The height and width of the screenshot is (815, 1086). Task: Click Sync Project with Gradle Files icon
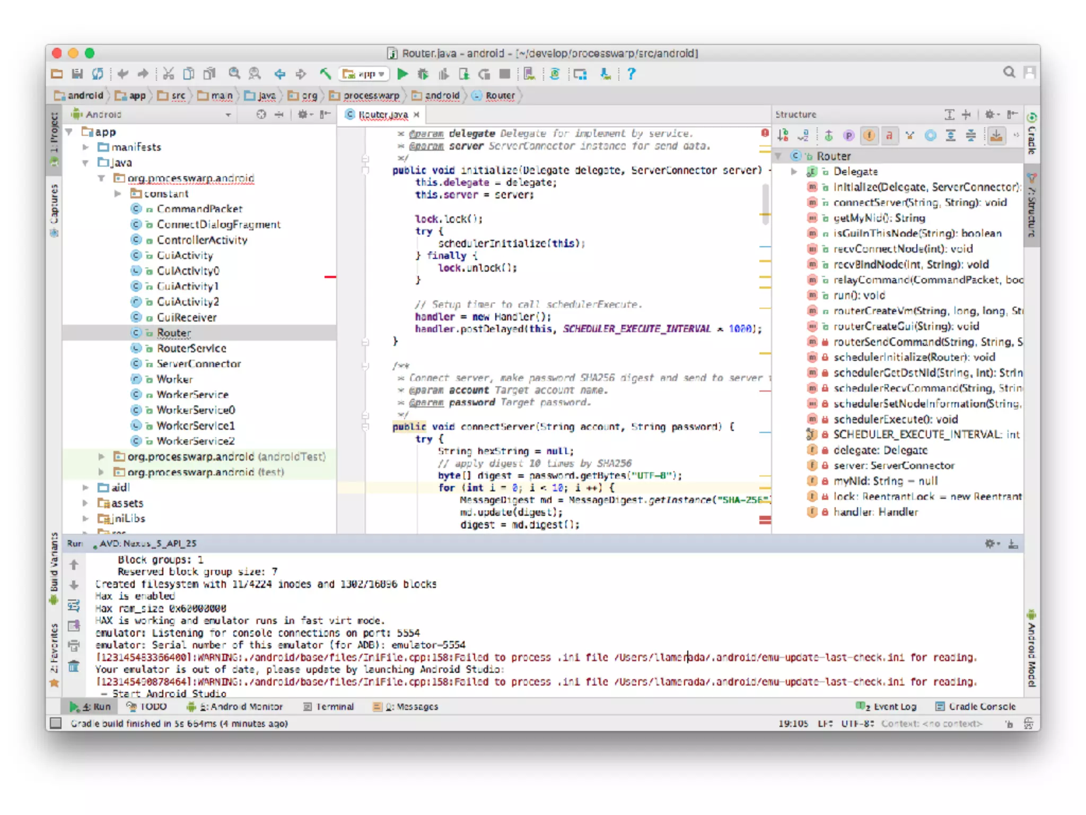(x=555, y=74)
